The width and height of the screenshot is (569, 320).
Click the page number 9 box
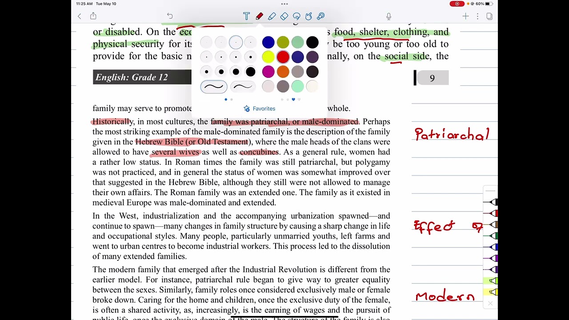pyautogui.click(x=432, y=78)
